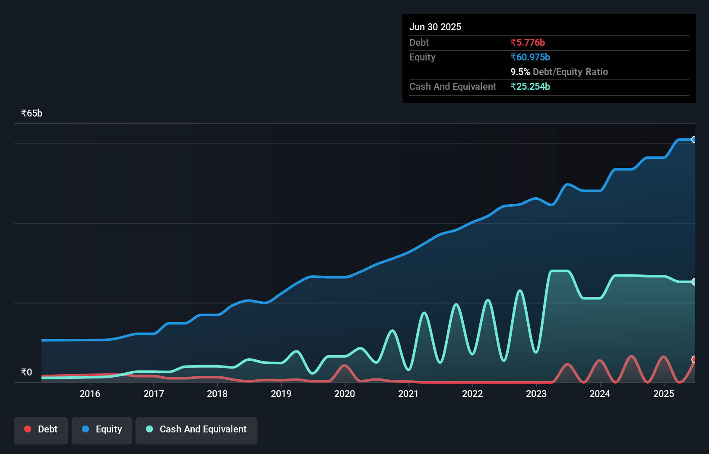The width and height of the screenshot is (709, 454).
Task: Select the red Debt endpoint marker on the chart
Action: pos(694,359)
